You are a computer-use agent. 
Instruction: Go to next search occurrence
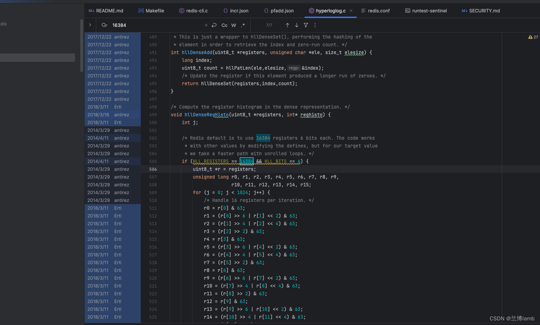coord(297,25)
